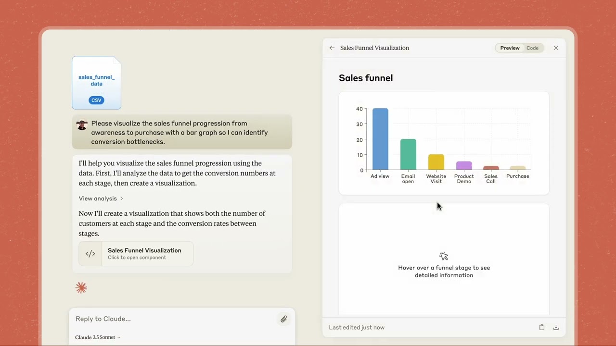Click the orange Claude starburst icon
Screen dimensions: 616x346
(81, 288)
